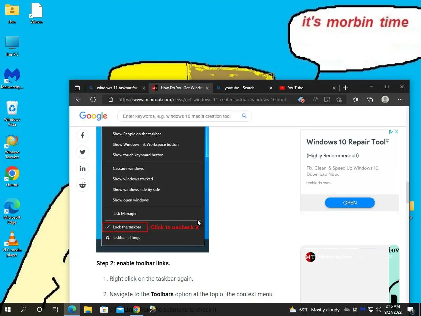
Task: Dismiss the Windows 10 Repair Tool ad
Action: click(x=396, y=132)
